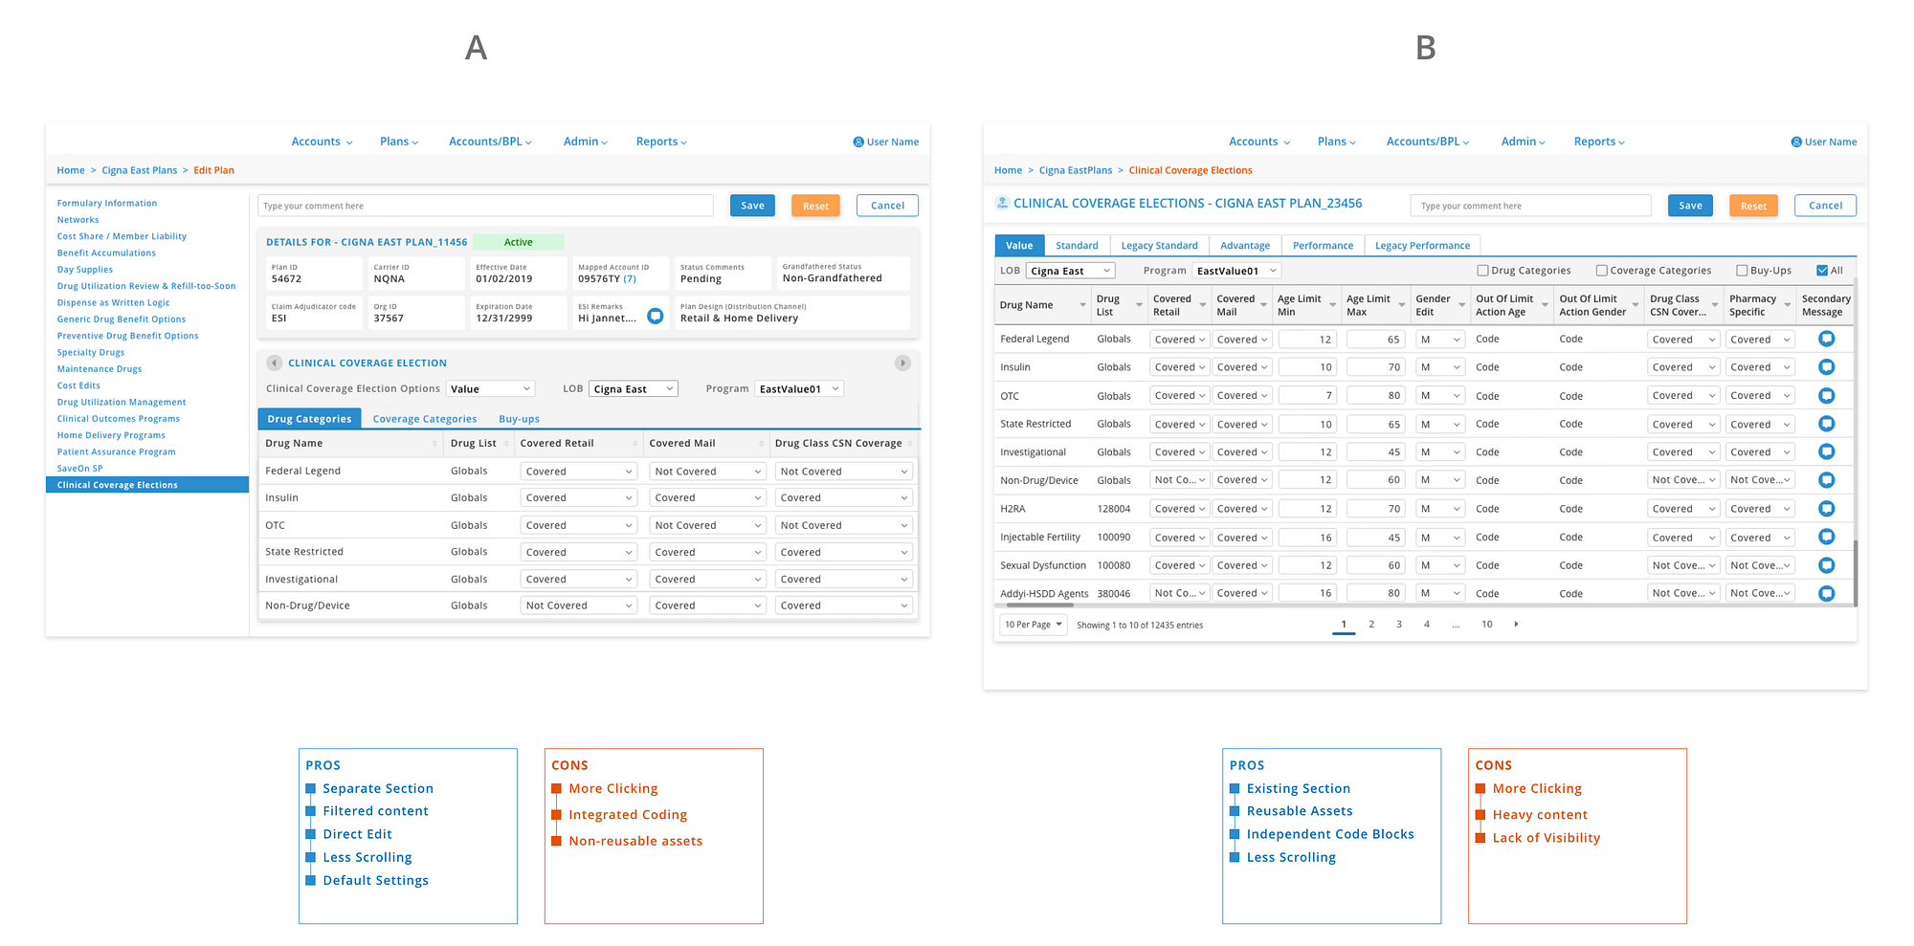The height and width of the screenshot is (946, 1914).
Task: Sort the Pharmacy Specific column
Action: click(x=1787, y=305)
